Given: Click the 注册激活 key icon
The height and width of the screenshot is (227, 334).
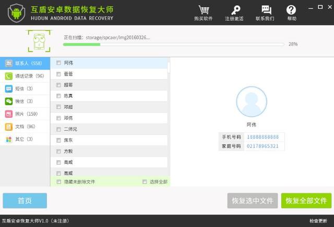Looking at the screenshot, I should point(235,10).
